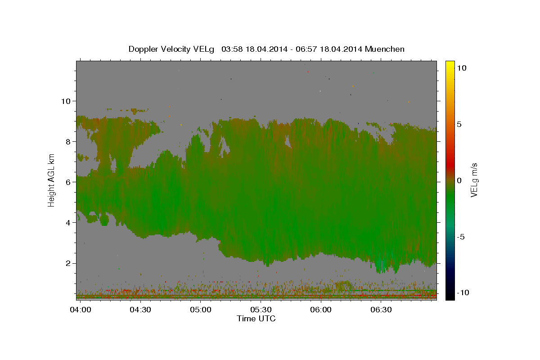Click the '05:00' time axis label
540x360 pixels.
click(200, 310)
